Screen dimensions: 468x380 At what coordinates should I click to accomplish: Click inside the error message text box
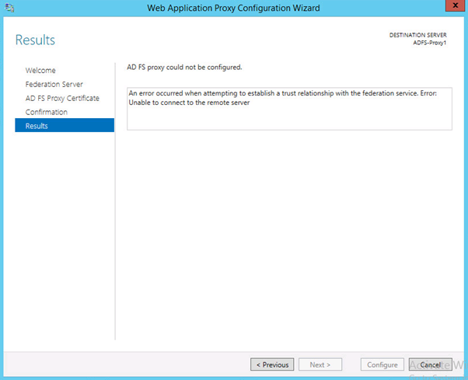click(289, 109)
